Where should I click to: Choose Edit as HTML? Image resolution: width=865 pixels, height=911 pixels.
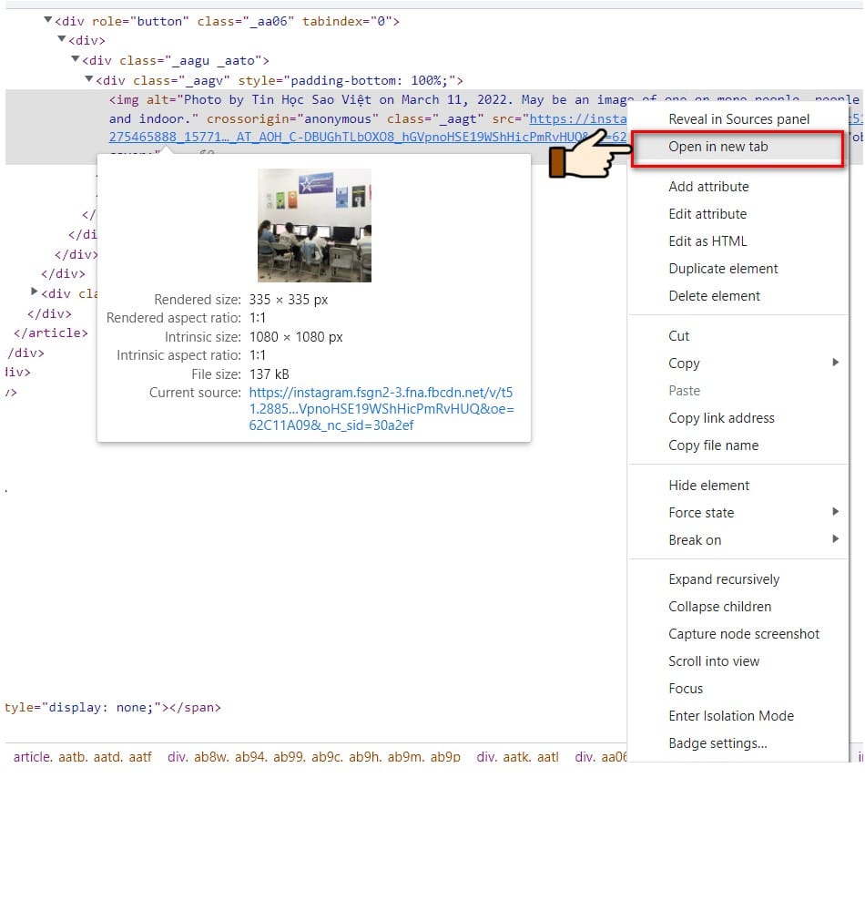click(738, 241)
